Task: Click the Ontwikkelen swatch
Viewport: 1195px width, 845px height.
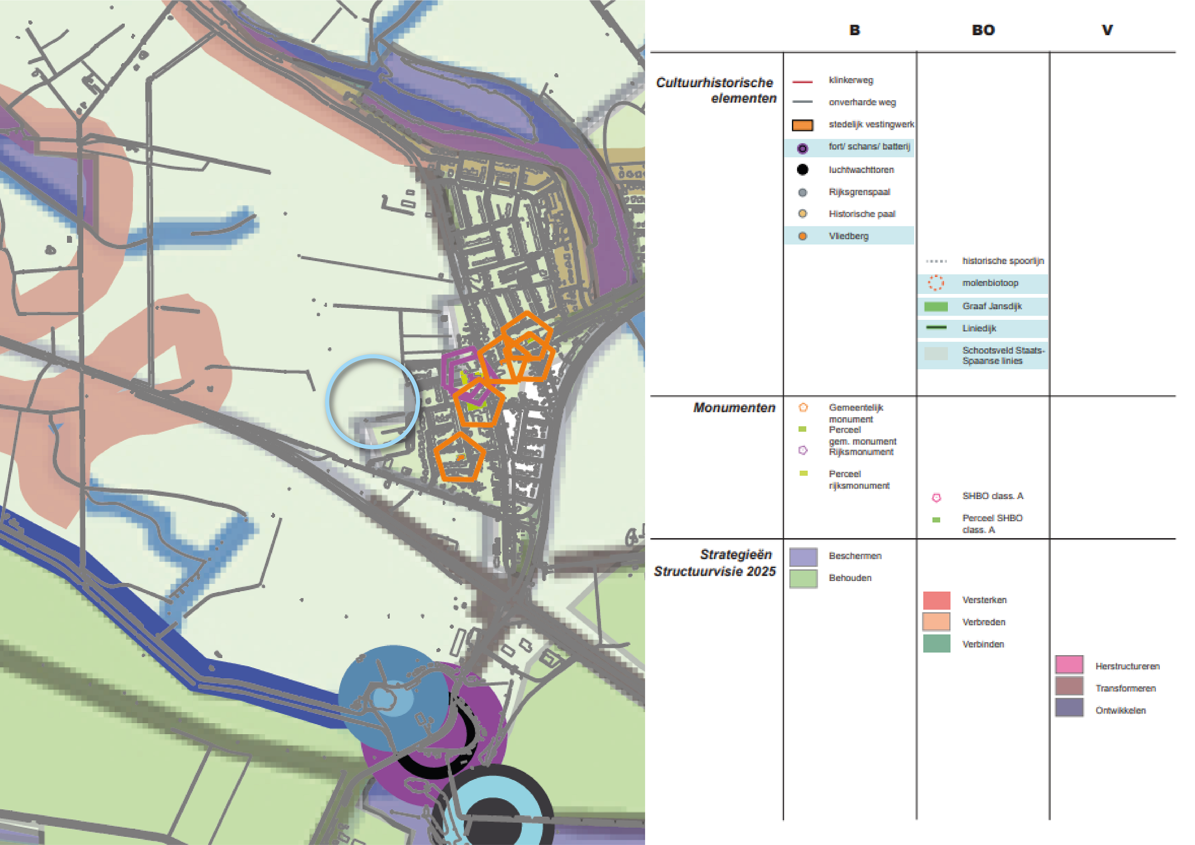Action: (1069, 708)
